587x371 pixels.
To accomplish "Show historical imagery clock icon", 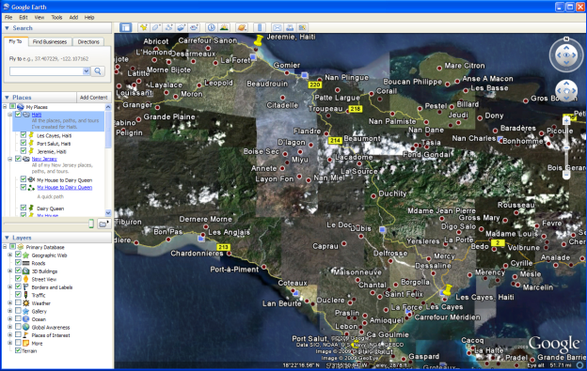I will [212, 27].
